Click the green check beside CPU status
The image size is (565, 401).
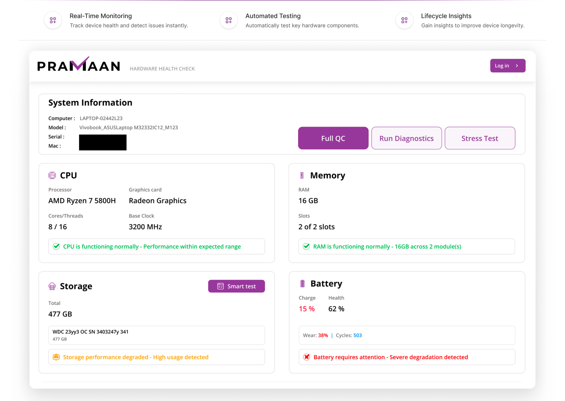pos(56,246)
